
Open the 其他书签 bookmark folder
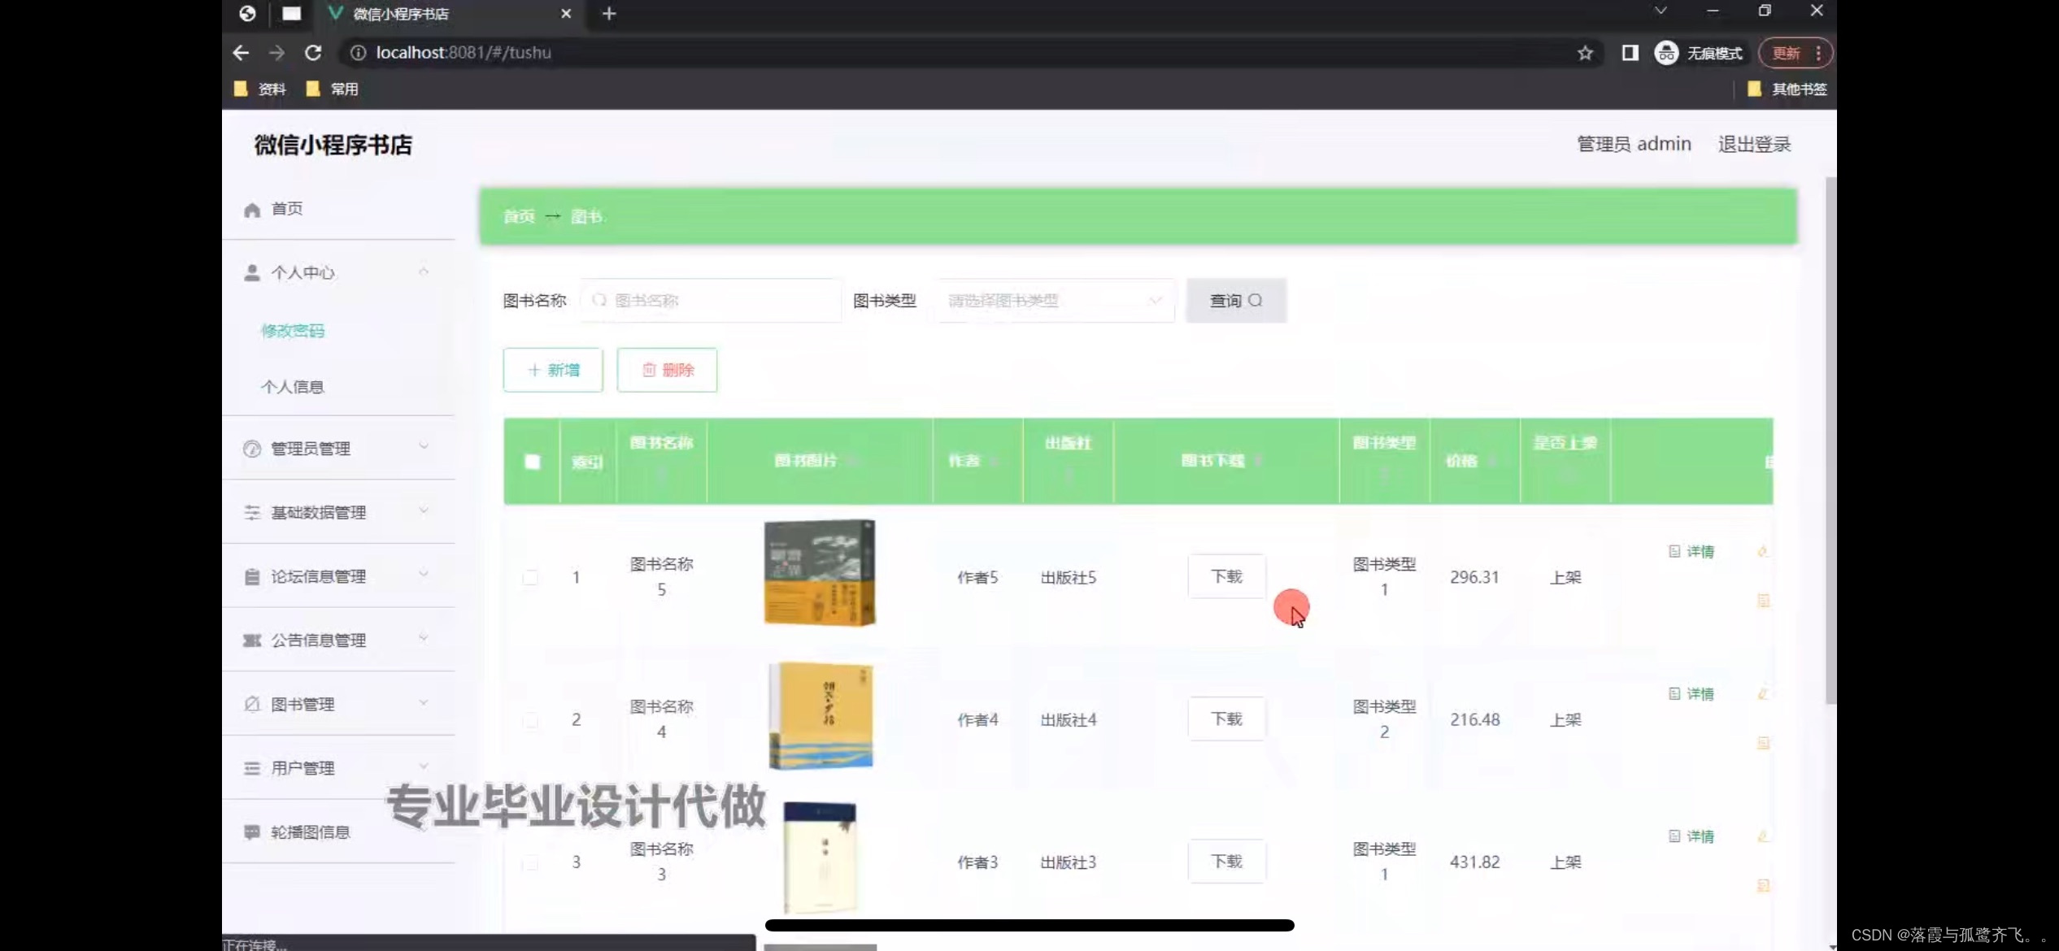(x=1787, y=89)
